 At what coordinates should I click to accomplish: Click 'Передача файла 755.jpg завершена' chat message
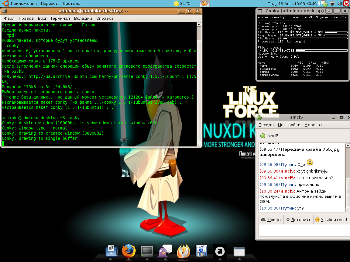(x=300, y=152)
